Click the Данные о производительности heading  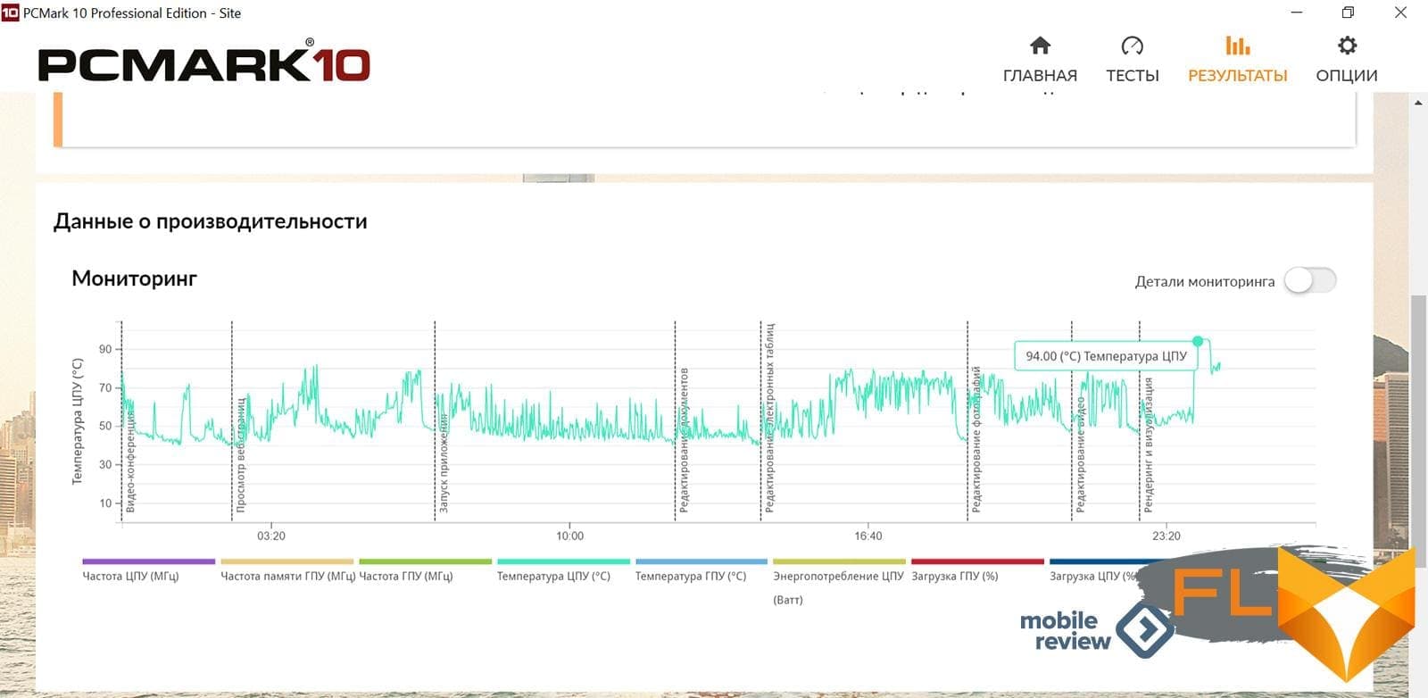click(211, 221)
